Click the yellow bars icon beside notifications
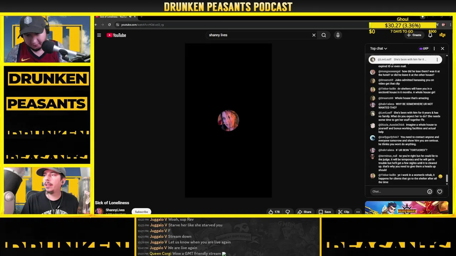The width and height of the screenshot is (456, 256). 442,35
